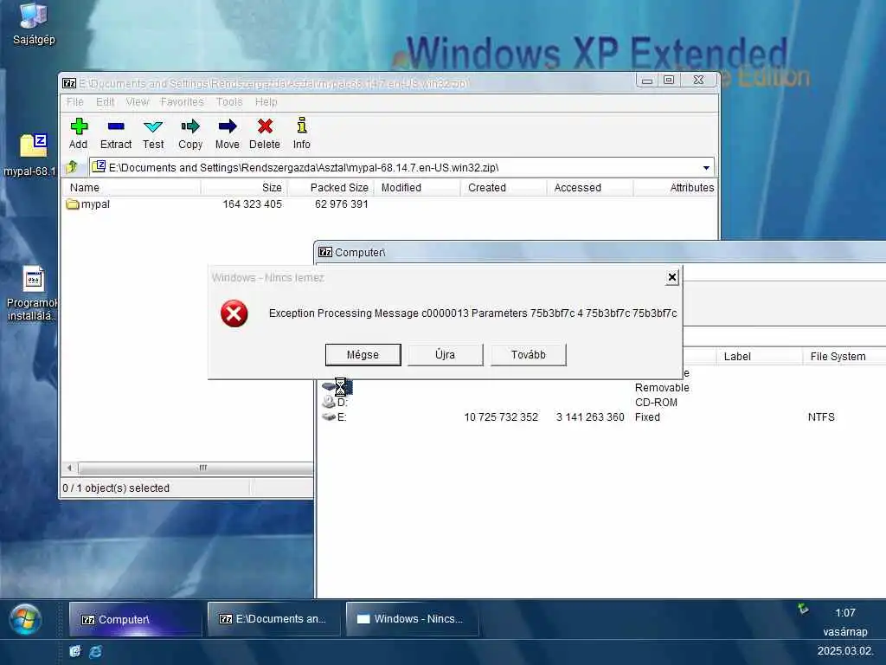Click the Move toolbar icon

pyautogui.click(x=228, y=133)
